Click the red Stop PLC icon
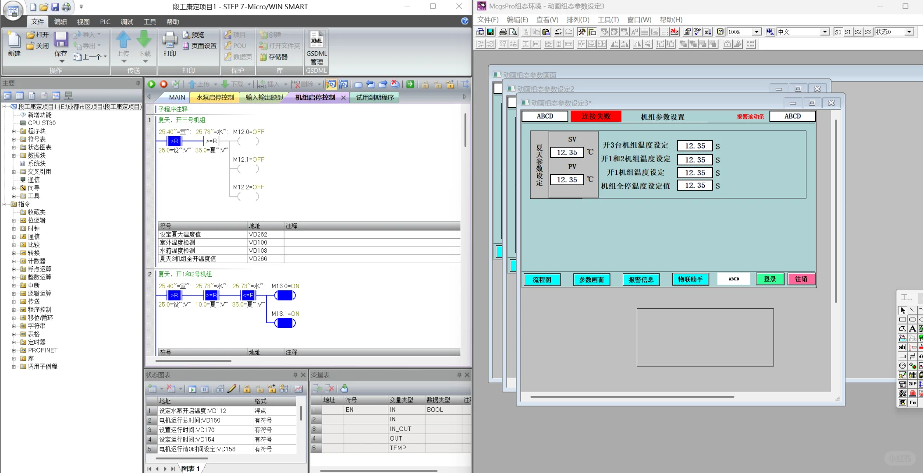The width and height of the screenshot is (923, 473). [163, 84]
